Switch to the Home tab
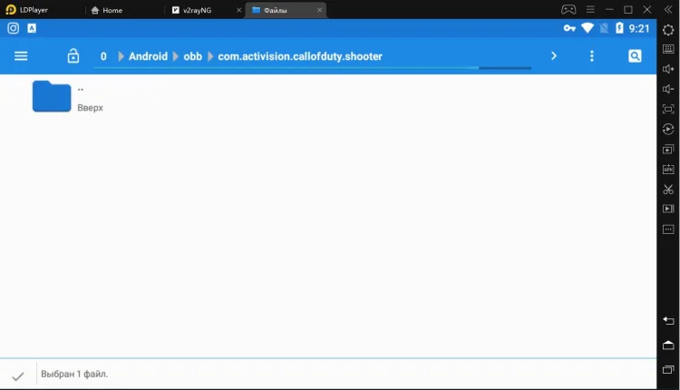 [107, 10]
